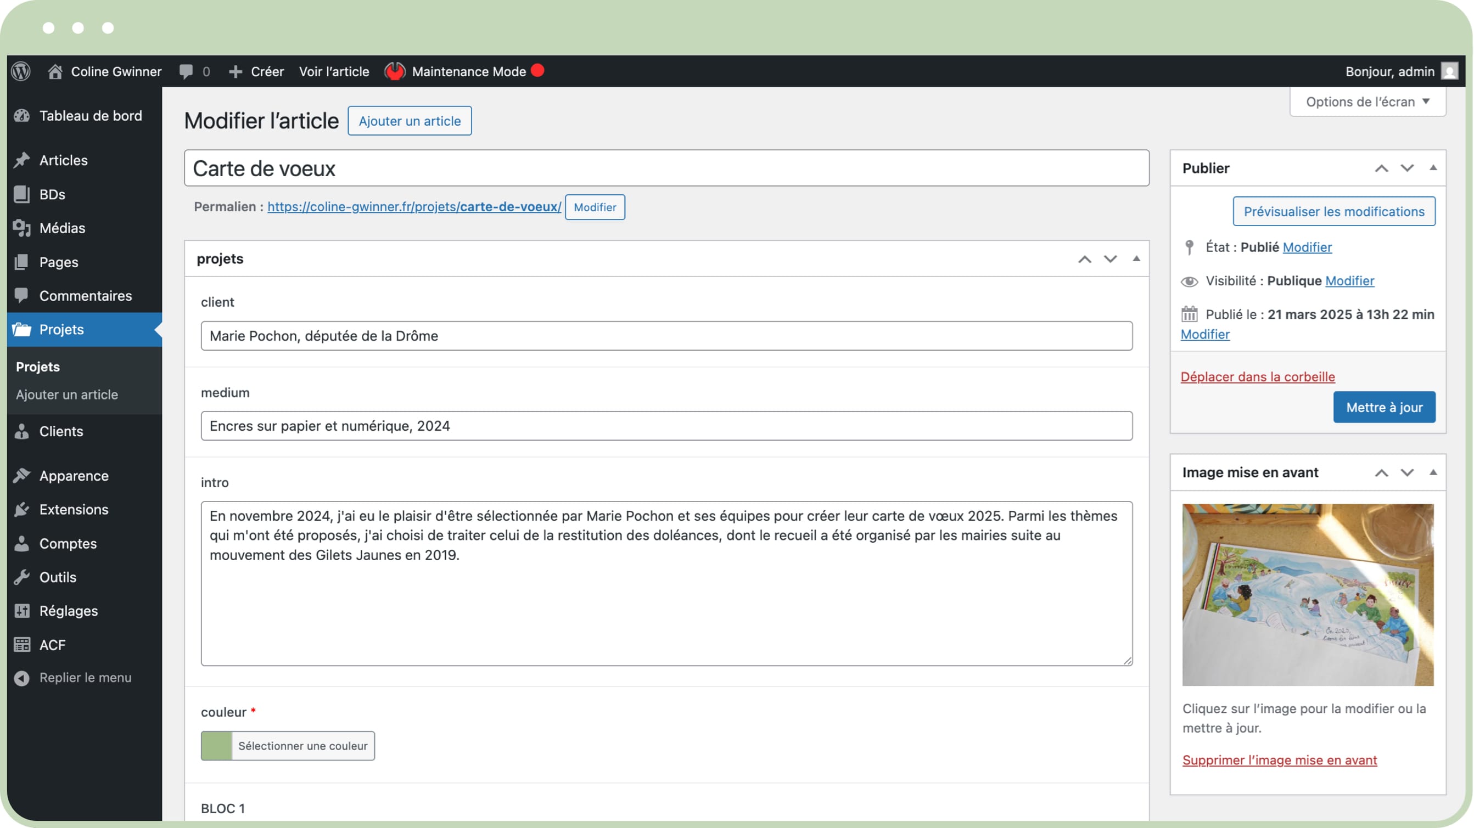
Task: Expand the Options de l'écran dropdown
Action: coord(1368,102)
